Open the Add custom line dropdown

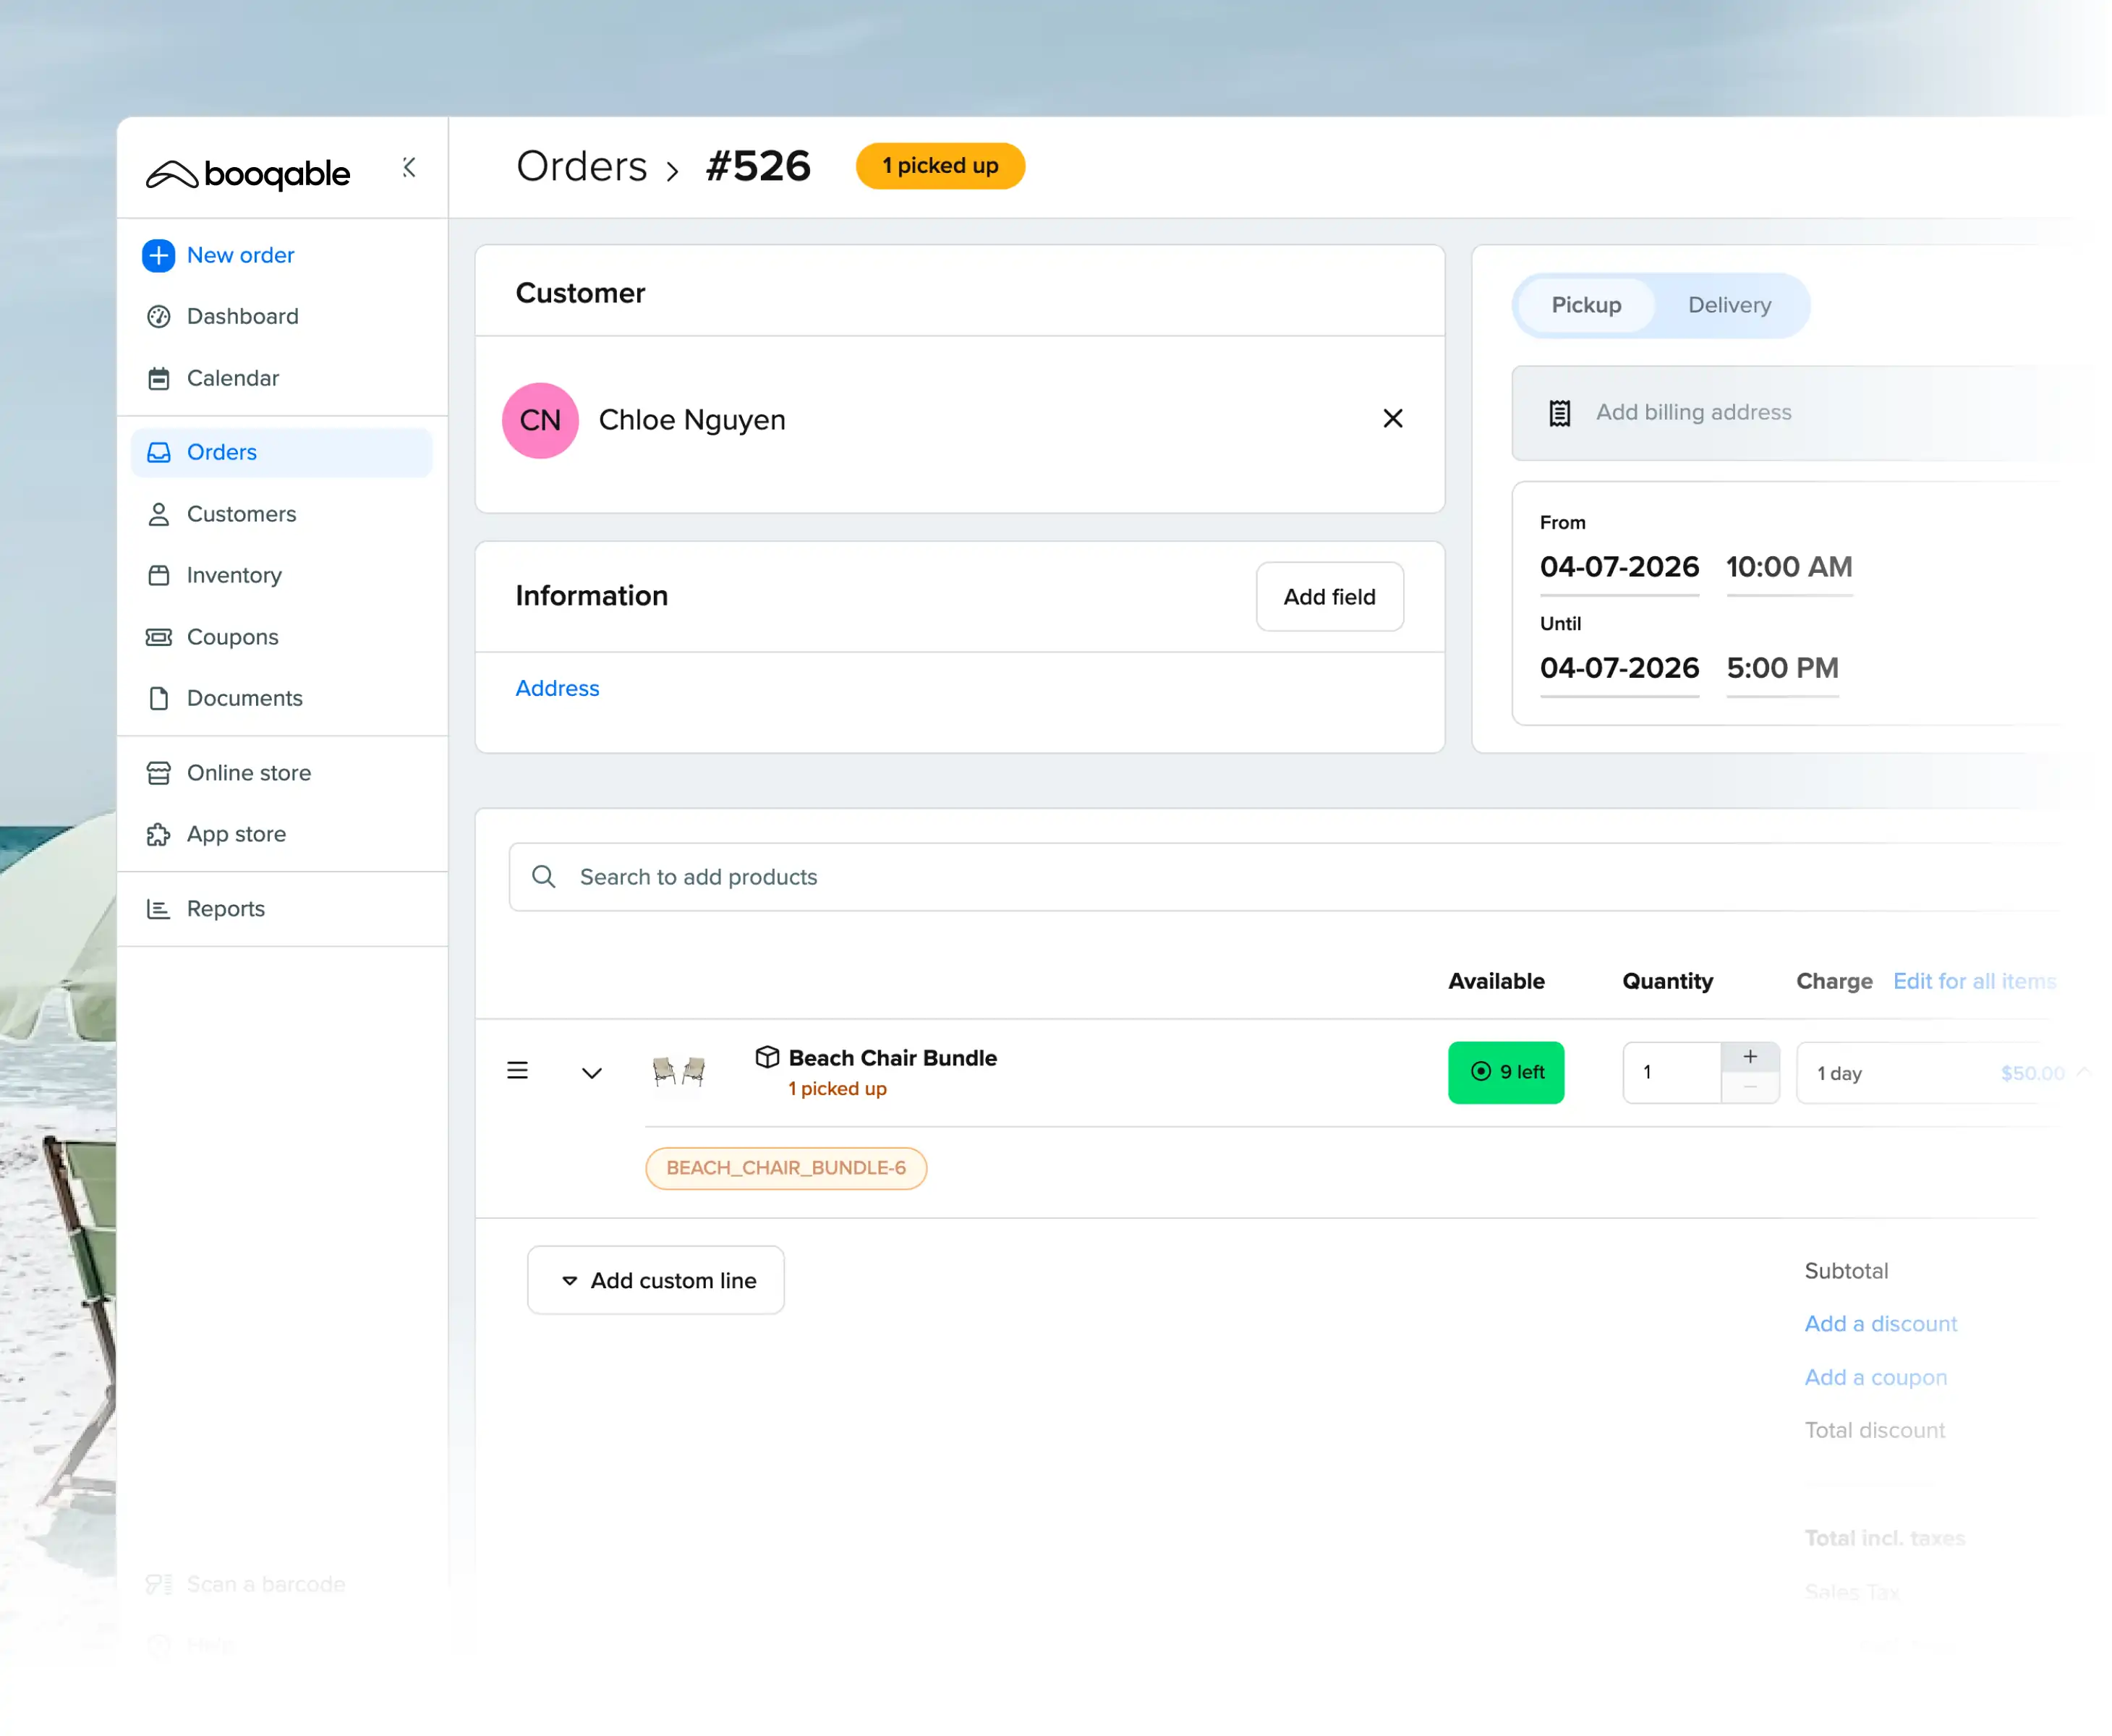coord(655,1280)
